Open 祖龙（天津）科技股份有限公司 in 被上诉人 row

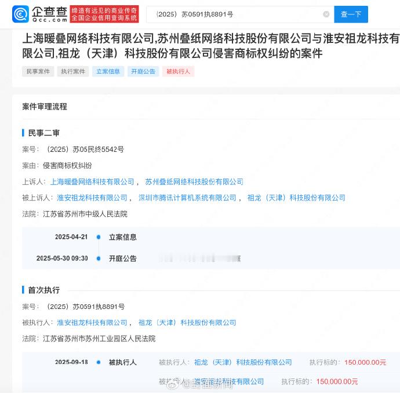[x=296, y=198]
